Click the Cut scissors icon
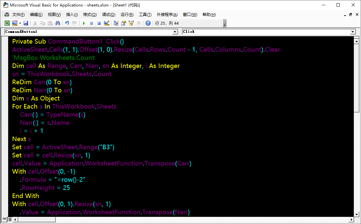The height and width of the screenshot is (224, 361). point(35,23)
